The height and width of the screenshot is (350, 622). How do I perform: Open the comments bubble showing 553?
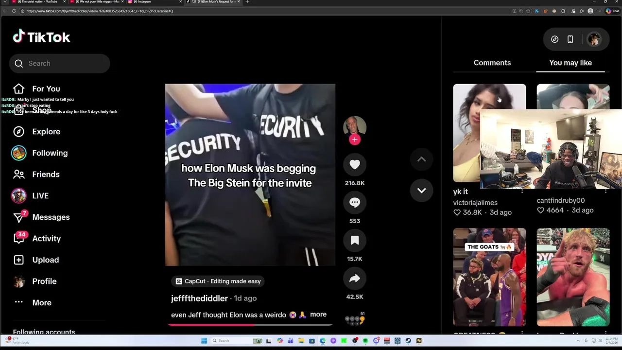[x=355, y=202]
